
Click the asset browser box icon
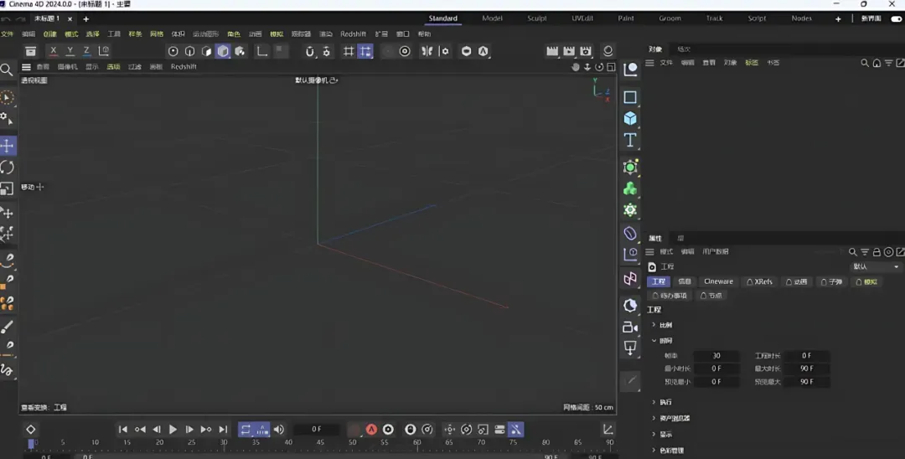point(31,51)
